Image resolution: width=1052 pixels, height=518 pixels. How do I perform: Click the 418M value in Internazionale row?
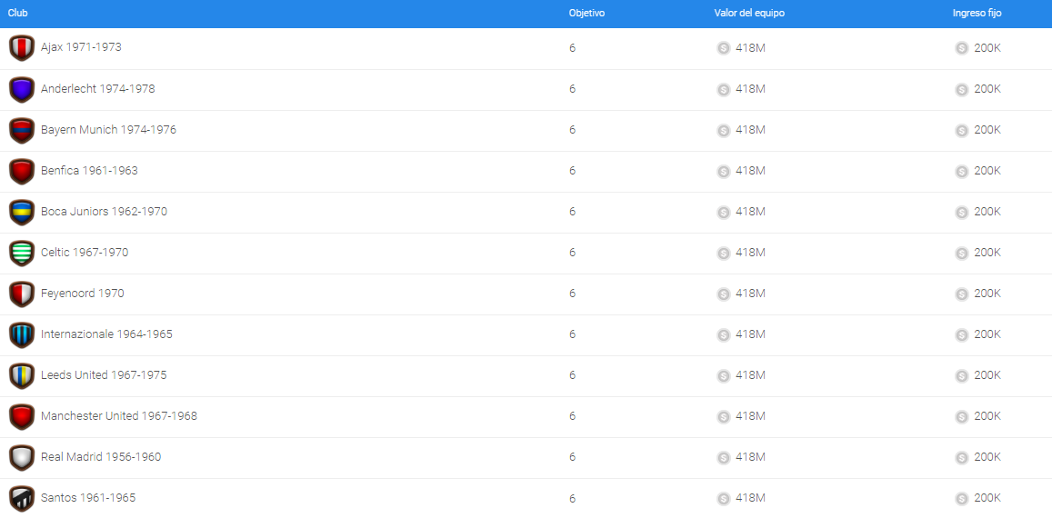click(751, 334)
